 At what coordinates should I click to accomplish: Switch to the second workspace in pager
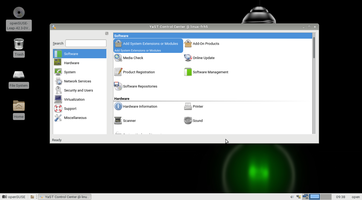click(326, 197)
